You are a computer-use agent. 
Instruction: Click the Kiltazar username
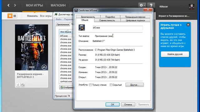[x=164, y=7]
